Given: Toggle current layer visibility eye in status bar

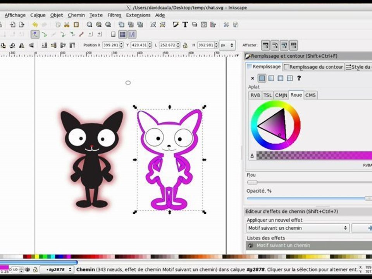Looking at the screenshot, I should click(x=28, y=270).
